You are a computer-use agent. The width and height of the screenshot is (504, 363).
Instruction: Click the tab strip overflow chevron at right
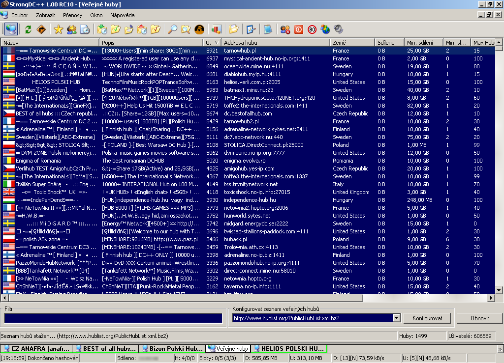(x=500, y=349)
